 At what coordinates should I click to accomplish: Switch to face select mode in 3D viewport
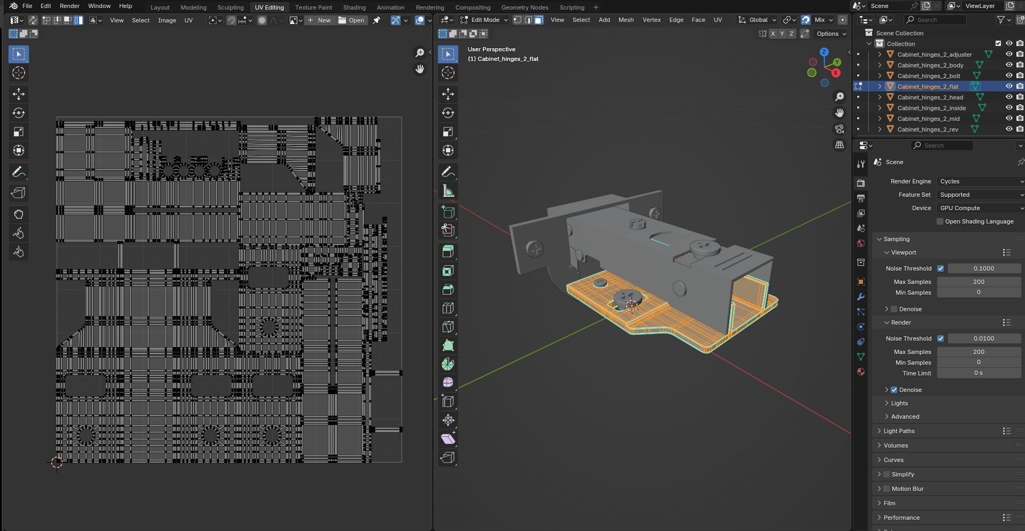[x=539, y=20]
